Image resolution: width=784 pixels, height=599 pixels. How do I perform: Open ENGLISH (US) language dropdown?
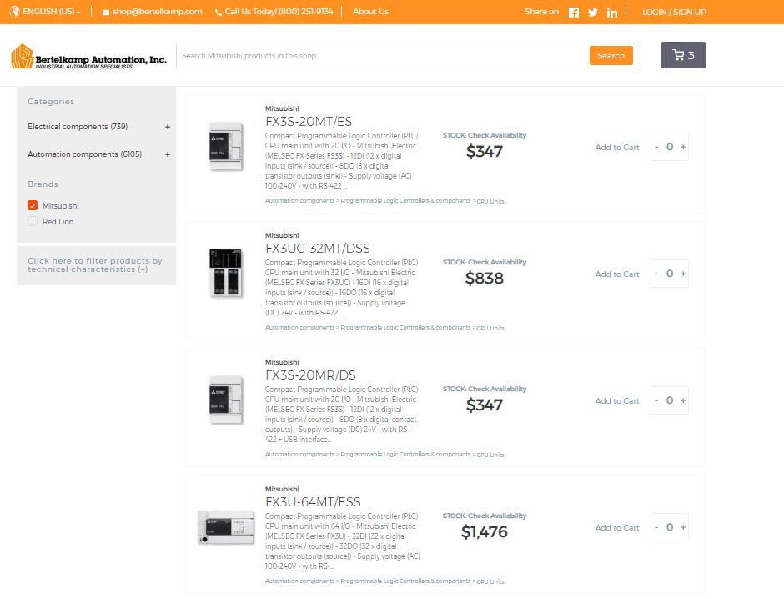(51, 11)
